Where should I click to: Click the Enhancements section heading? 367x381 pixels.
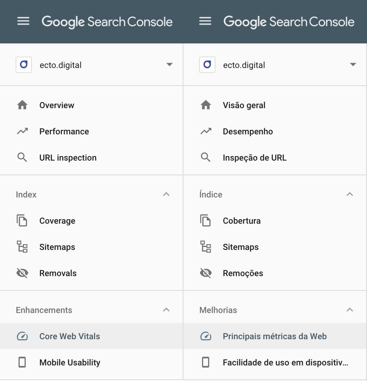(44, 310)
